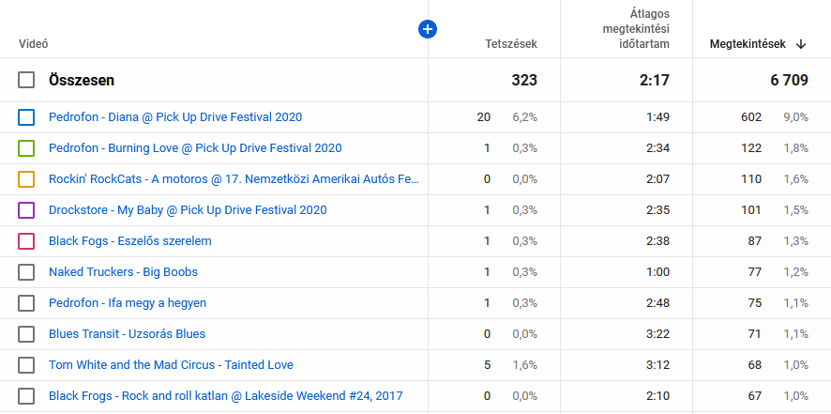
Task: Select the orange checkbox for Rockin' RockCats
Action: tap(26, 179)
